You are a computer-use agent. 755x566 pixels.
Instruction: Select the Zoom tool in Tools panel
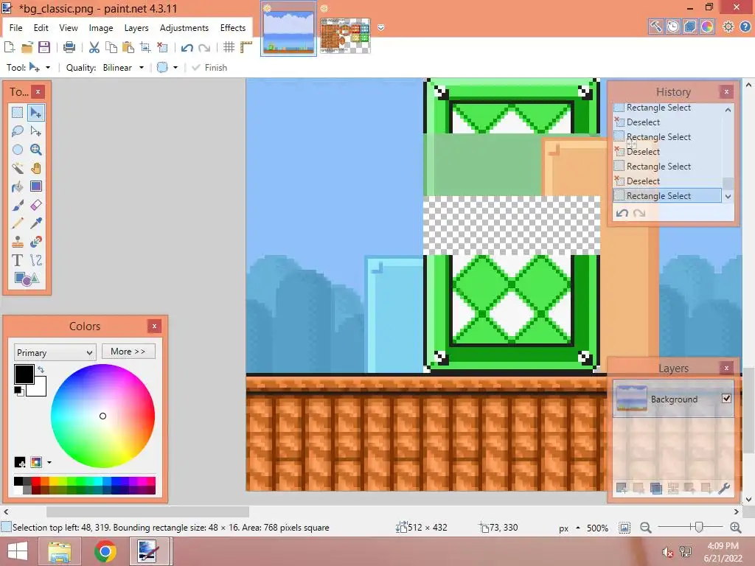tap(35, 149)
